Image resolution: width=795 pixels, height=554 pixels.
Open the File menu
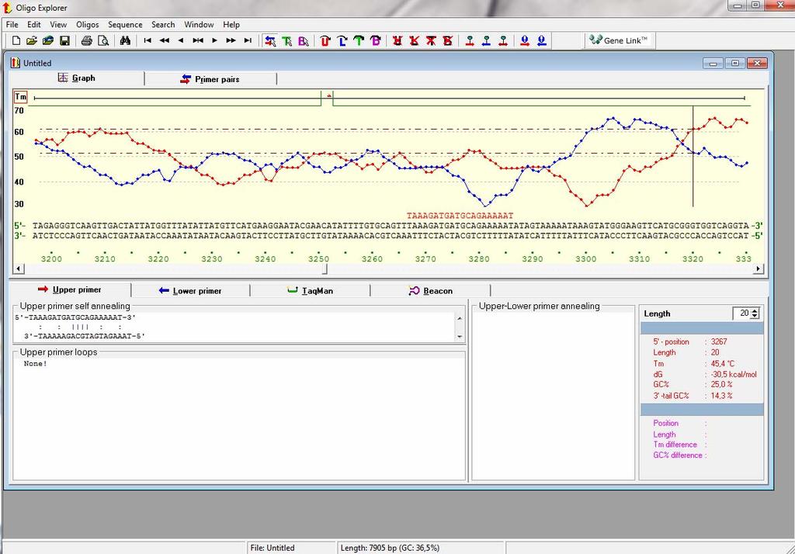[12, 24]
